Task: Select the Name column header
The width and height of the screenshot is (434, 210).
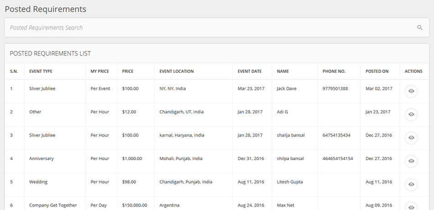Action: click(x=282, y=72)
